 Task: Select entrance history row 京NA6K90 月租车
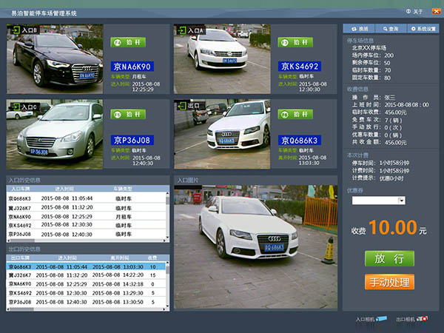click(x=86, y=217)
